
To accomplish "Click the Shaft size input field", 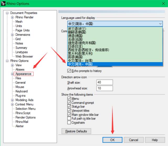I will tap(104, 82).
